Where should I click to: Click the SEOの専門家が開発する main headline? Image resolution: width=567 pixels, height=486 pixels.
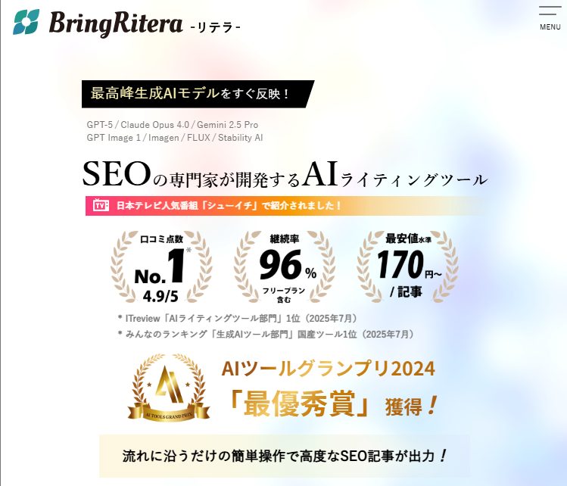coord(285,175)
